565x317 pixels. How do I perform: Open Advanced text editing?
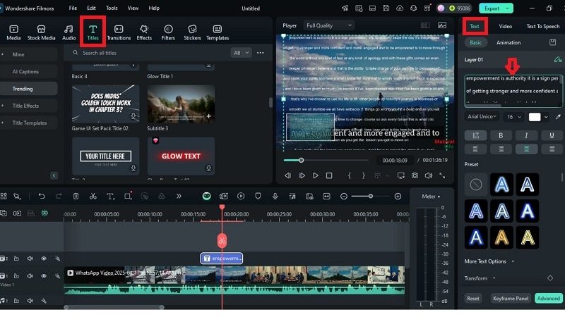tap(549, 298)
